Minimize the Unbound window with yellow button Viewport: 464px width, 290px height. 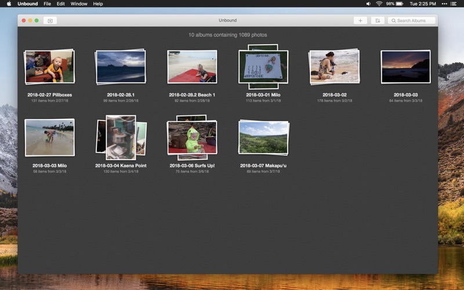30,20
